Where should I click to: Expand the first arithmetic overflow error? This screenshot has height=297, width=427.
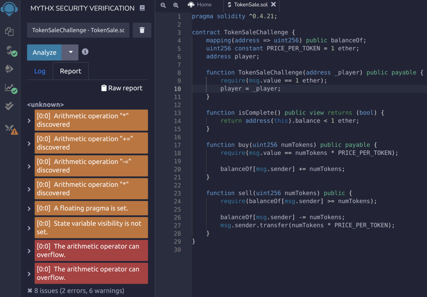coord(29,251)
